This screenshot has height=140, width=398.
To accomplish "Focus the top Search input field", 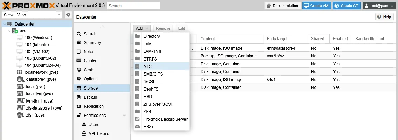I will [133, 6].
